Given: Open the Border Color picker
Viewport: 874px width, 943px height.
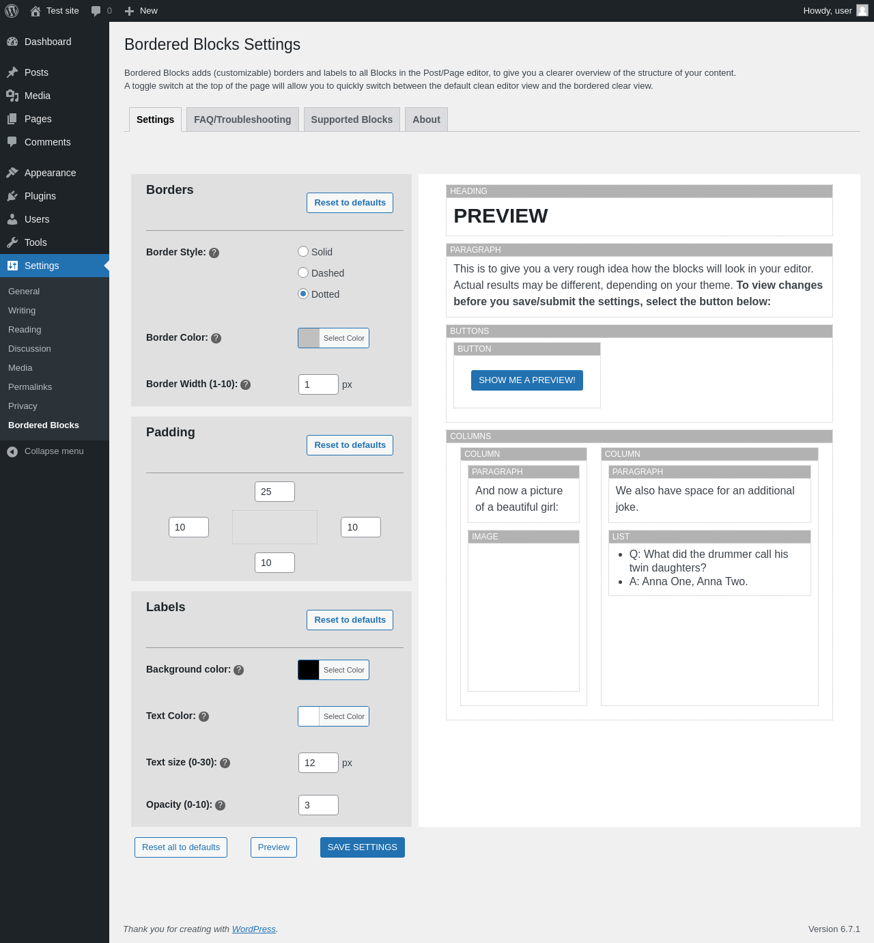Looking at the screenshot, I should click(333, 338).
